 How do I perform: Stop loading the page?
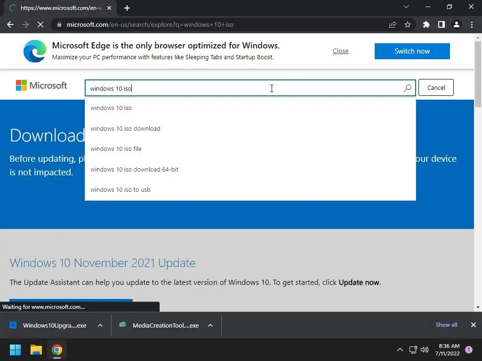tap(40, 24)
